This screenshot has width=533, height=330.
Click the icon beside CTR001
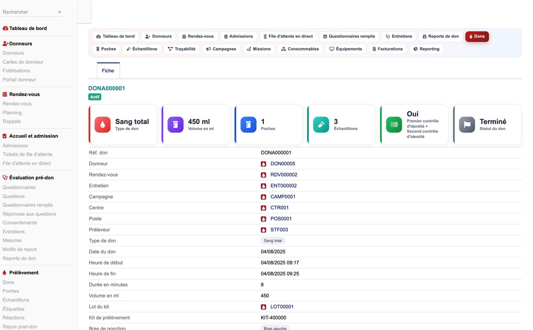tap(263, 208)
